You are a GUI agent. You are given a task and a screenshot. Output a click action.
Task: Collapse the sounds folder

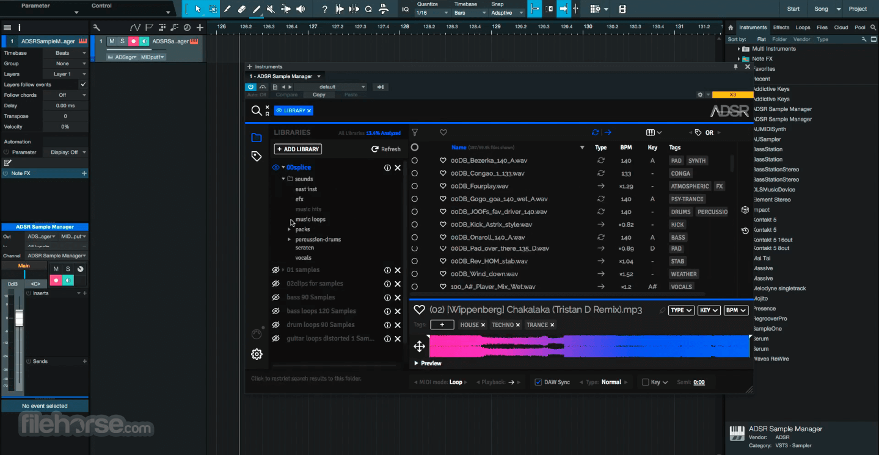(x=283, y=179)
